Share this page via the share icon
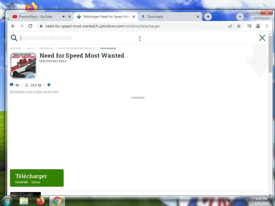This screenshot has width=275, height=206. coord(230,26)
